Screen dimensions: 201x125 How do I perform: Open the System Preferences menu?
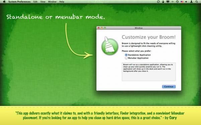point(19,2)
